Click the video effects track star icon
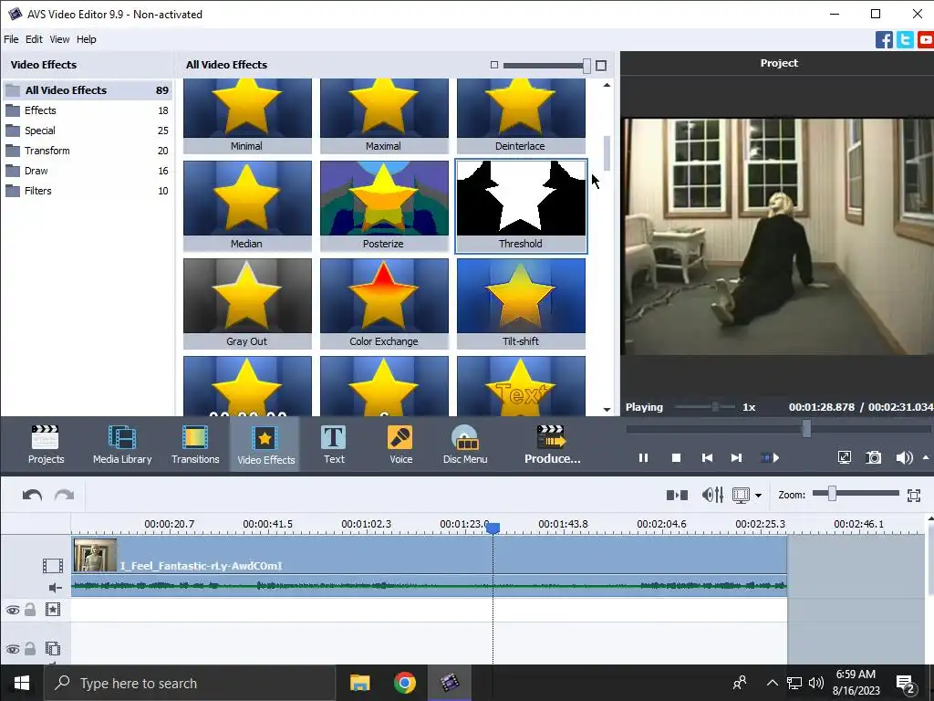The image size is (934, 701). pos(53,609)
